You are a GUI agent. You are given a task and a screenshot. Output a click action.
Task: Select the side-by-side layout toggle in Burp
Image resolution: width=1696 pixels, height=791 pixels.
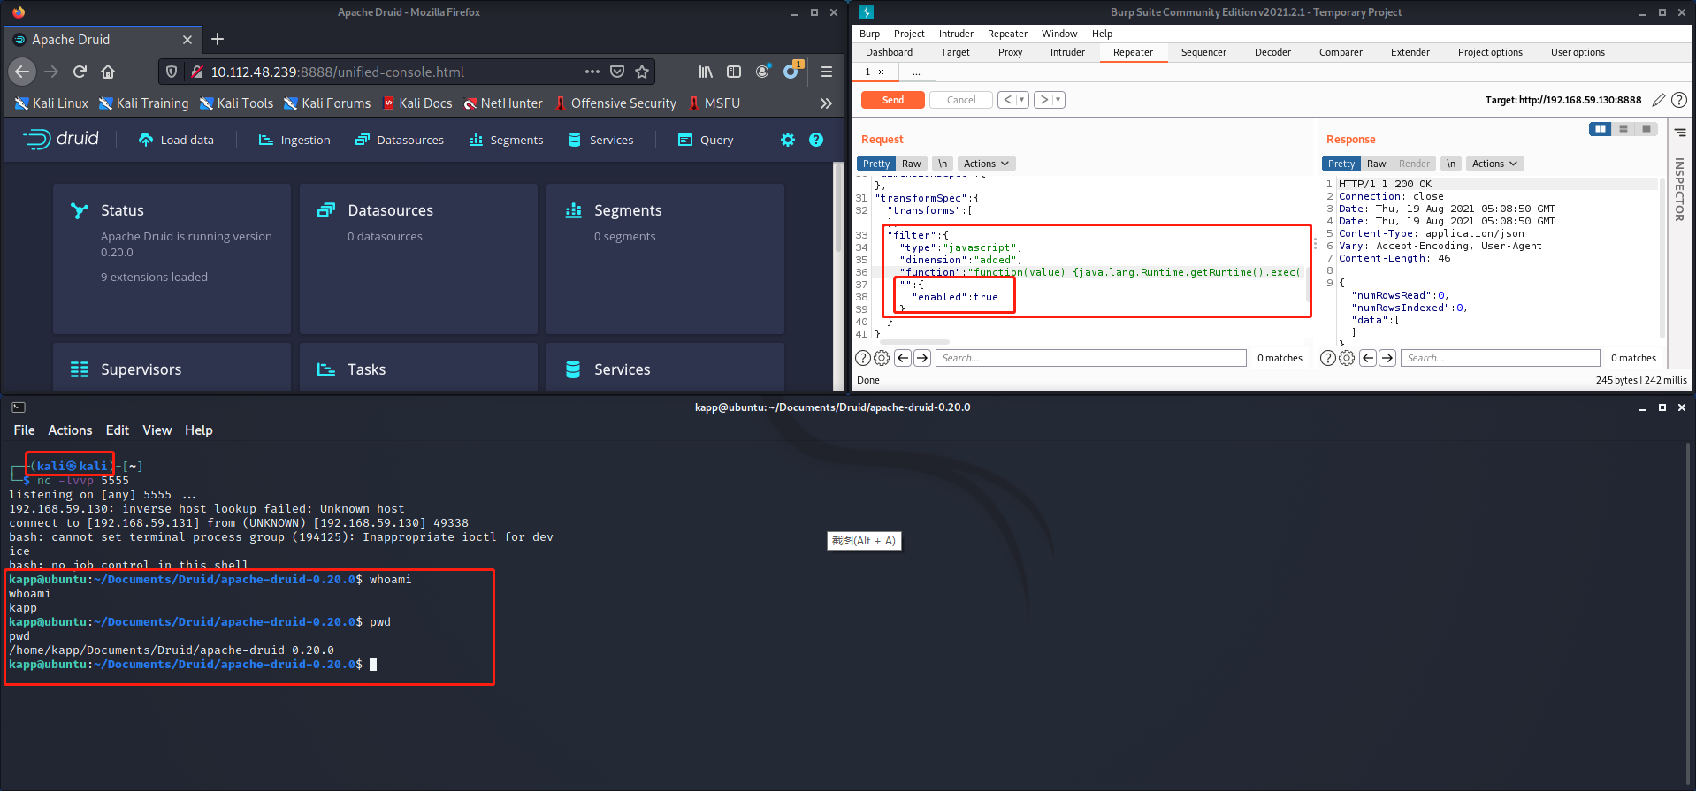tap(1600, 129)
